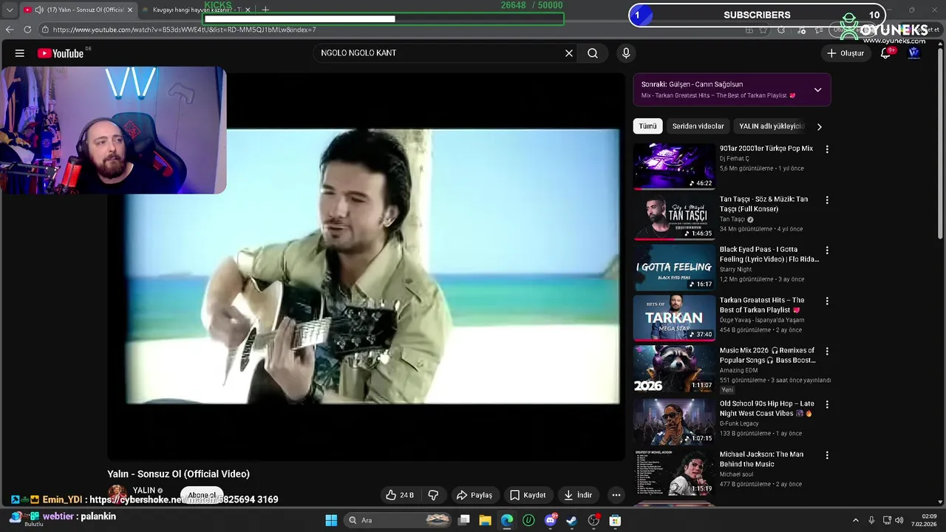Click the Oluştur create button
This screenshot has height=532, width=946.
845,53
